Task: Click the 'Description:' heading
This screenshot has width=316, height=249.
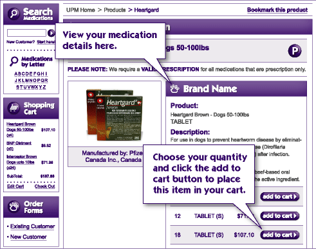Action: pos(190,132)
